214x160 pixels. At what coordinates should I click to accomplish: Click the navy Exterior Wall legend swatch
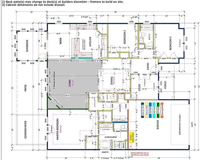click(143, 110)
